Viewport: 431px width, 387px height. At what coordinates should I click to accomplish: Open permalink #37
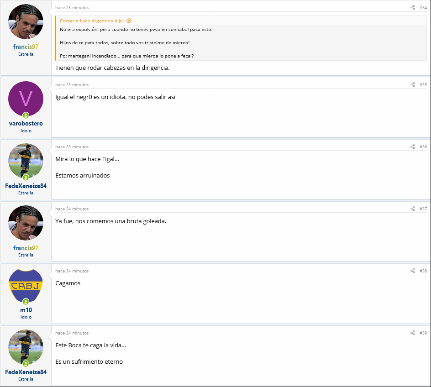[423, 209]
